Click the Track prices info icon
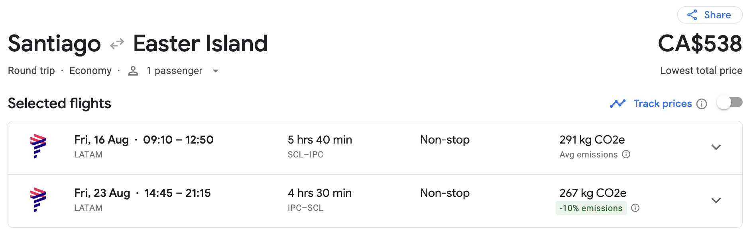Image resolution: width=755 pixels, height=237 pixels. 702,104
